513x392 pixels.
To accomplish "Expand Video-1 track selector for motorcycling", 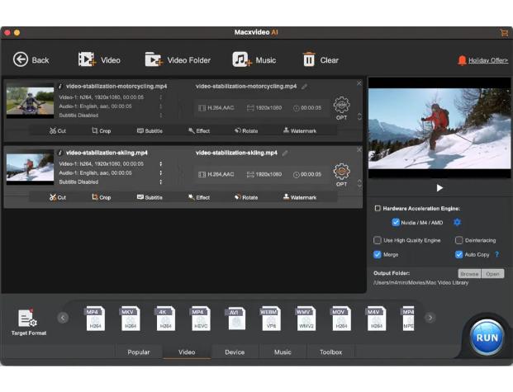I will tap(160, 97).
